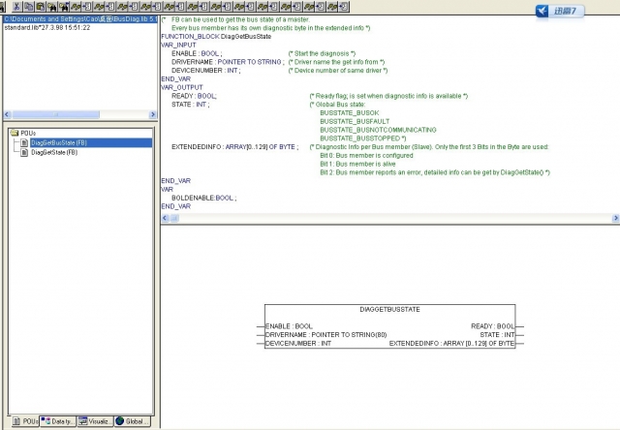The height and width of the screenshot is (430, 620).
Task: Select standard.lib in the library list
Action: 46,27
